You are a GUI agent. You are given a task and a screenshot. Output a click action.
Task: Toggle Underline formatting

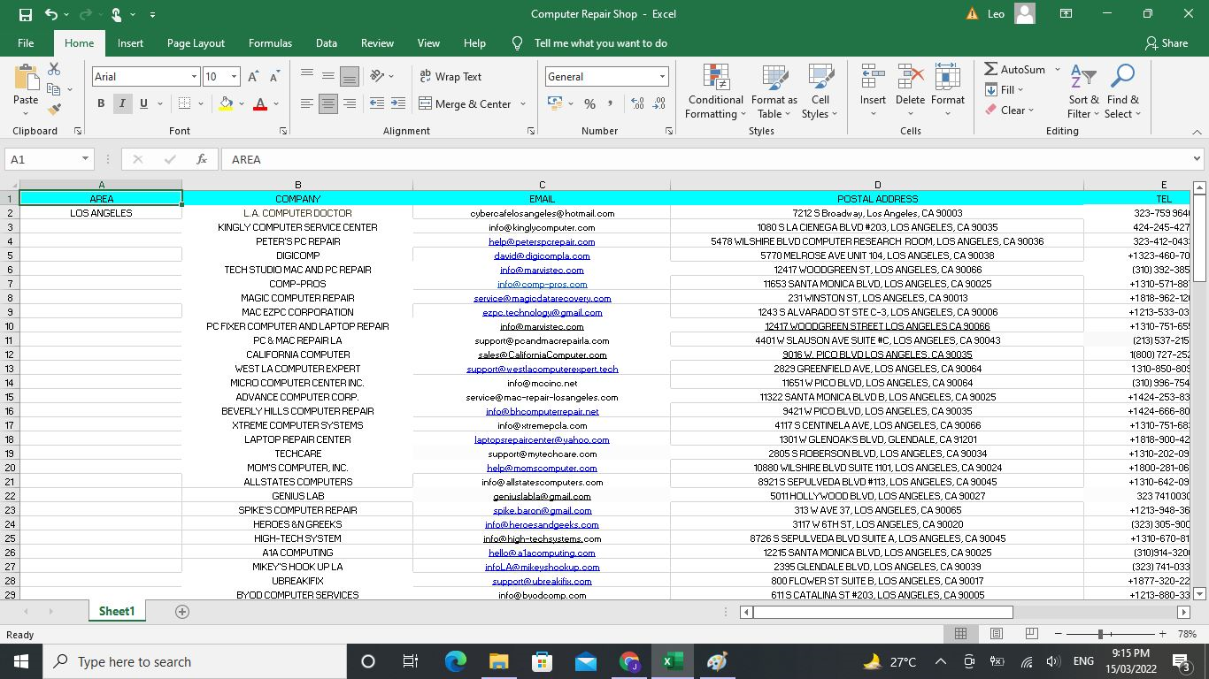click(143, 103)
